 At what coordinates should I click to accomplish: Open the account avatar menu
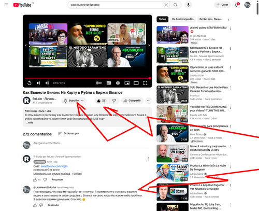(x=247, y=5)
